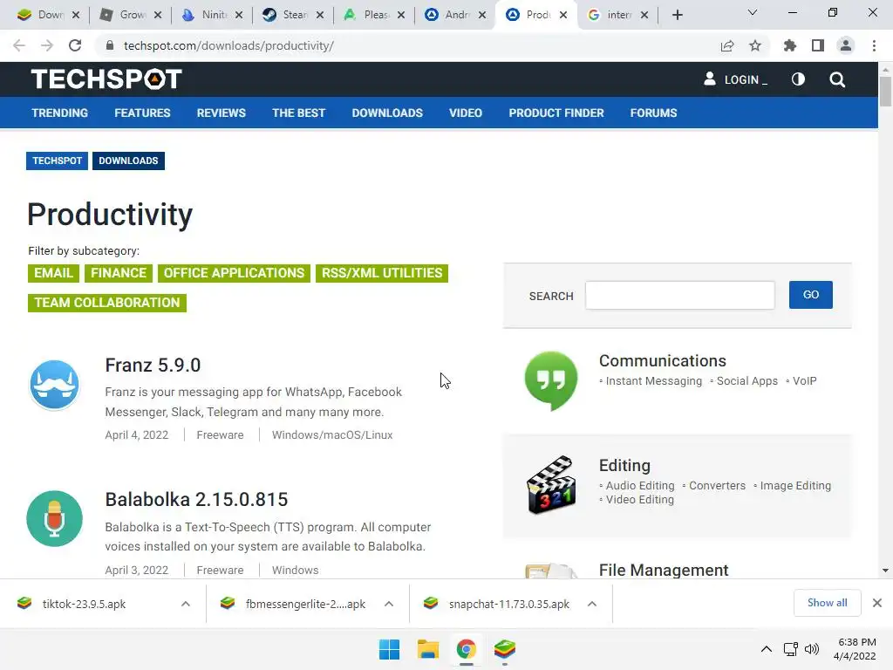Open FEATURES nav menu

[x=142, y=113]
